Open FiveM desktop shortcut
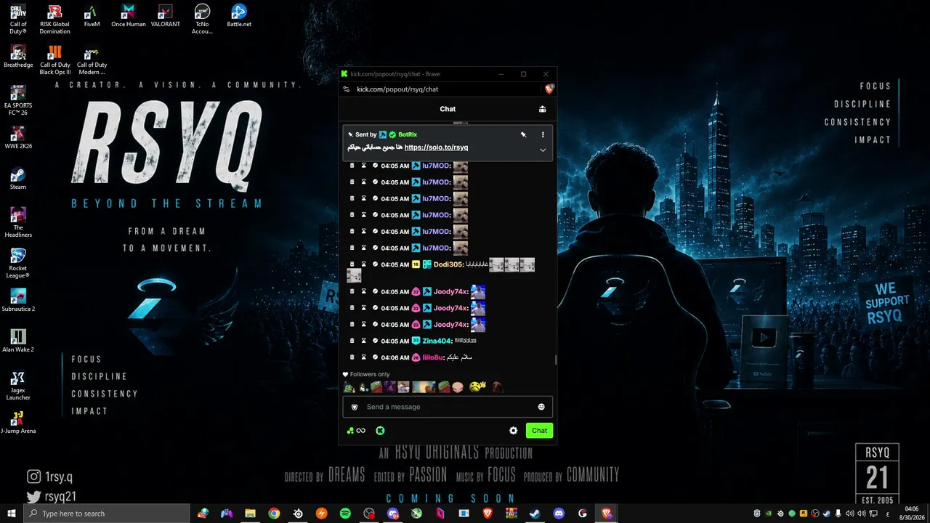 click(x=92, y=16)
